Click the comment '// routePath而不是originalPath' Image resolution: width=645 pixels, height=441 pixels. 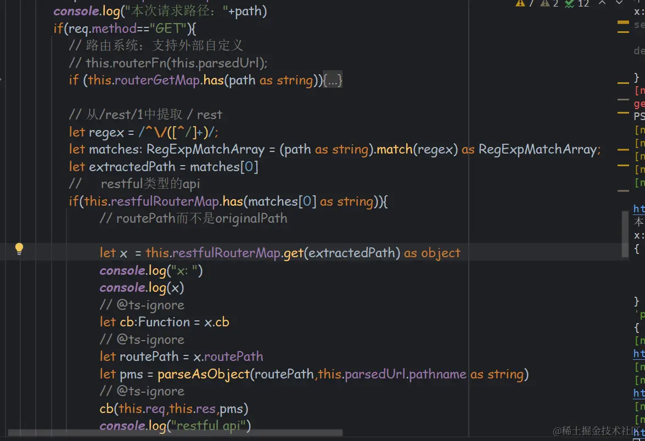click(x=193, y=218)
